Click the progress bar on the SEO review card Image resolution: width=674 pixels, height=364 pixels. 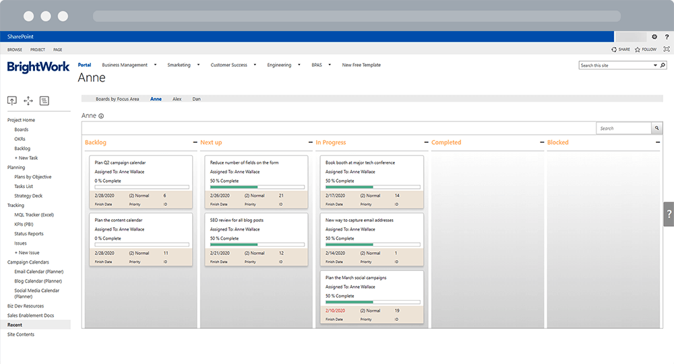pos(257,245)
